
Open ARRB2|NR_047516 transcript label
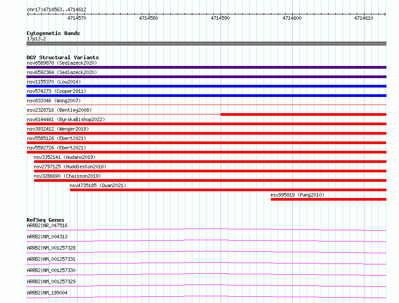tap(47, 225)
